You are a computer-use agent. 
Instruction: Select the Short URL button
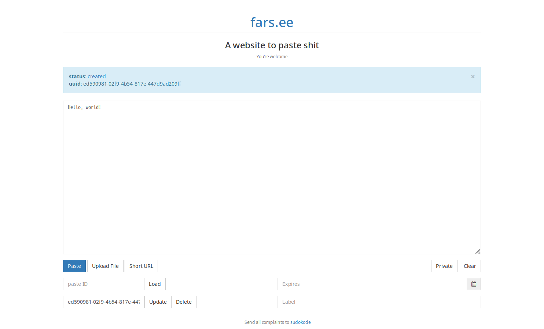[141, 266]
